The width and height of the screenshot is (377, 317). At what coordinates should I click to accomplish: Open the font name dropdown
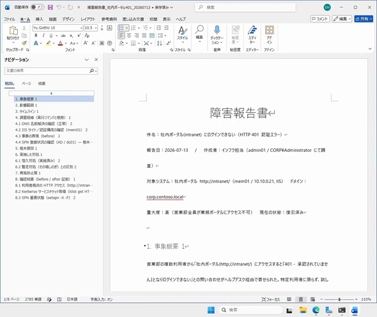click(81, 28)
